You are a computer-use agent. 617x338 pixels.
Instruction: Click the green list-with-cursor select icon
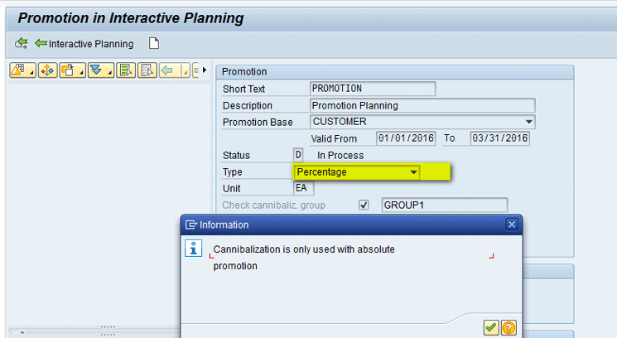pos(126,70)
